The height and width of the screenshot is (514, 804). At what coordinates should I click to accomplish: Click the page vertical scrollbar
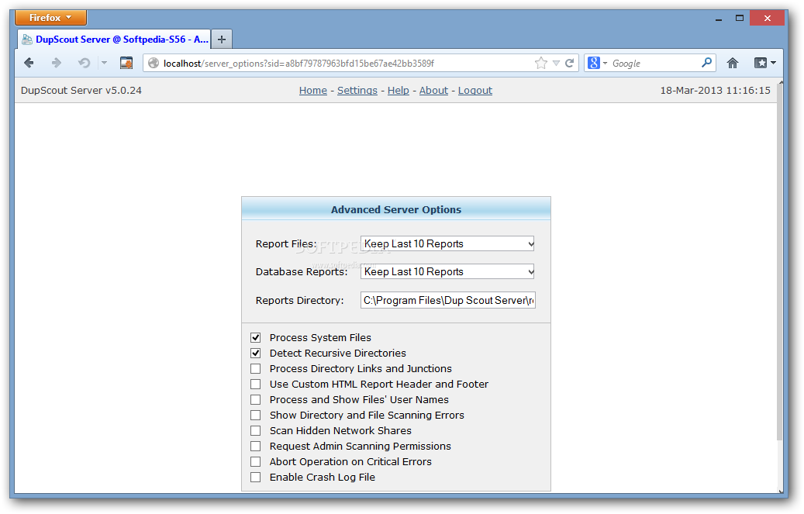tap(780, 261)
